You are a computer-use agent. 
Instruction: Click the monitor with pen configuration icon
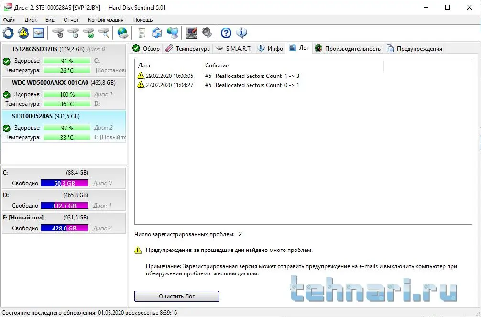[192, 33]
